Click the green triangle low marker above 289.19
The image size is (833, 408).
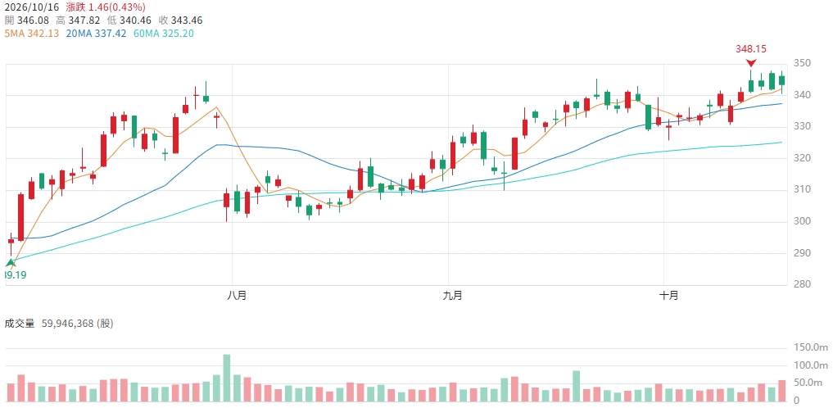point(10,262)
